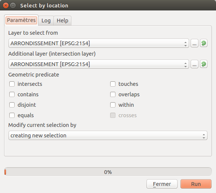Close the Select by location window

(x=6, y=6)
